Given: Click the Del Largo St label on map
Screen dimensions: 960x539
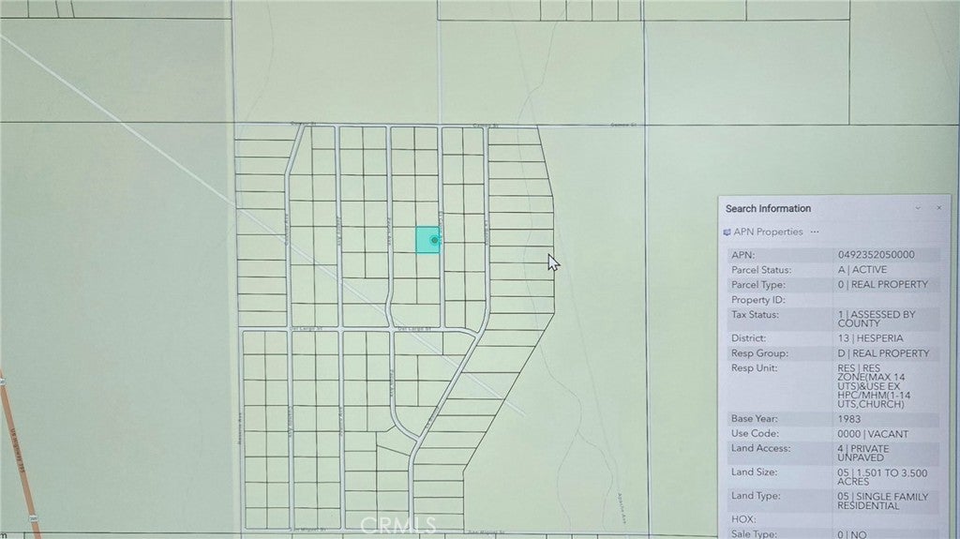Looking at the screenshot, I should [414, 329].
